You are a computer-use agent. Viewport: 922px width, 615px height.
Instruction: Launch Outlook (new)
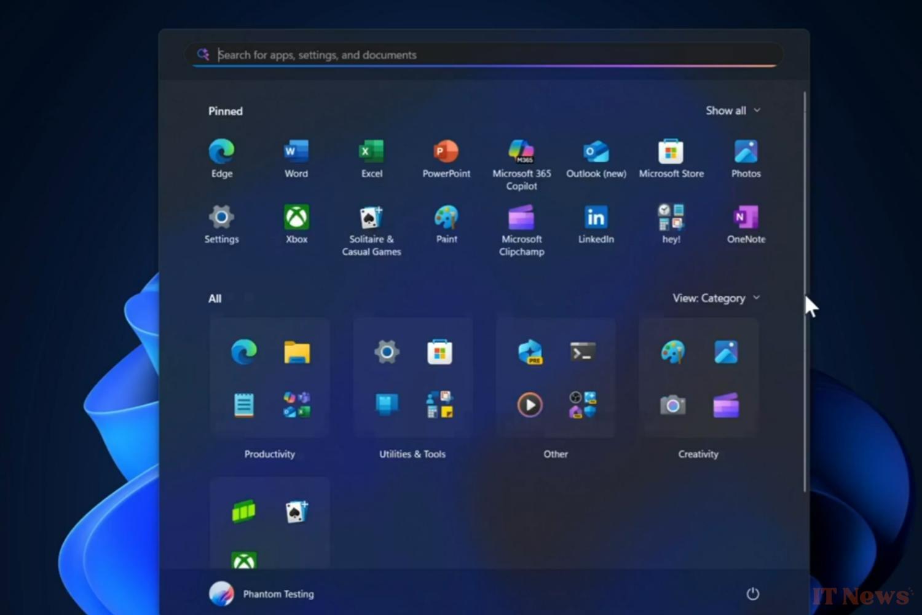[596, 159]
